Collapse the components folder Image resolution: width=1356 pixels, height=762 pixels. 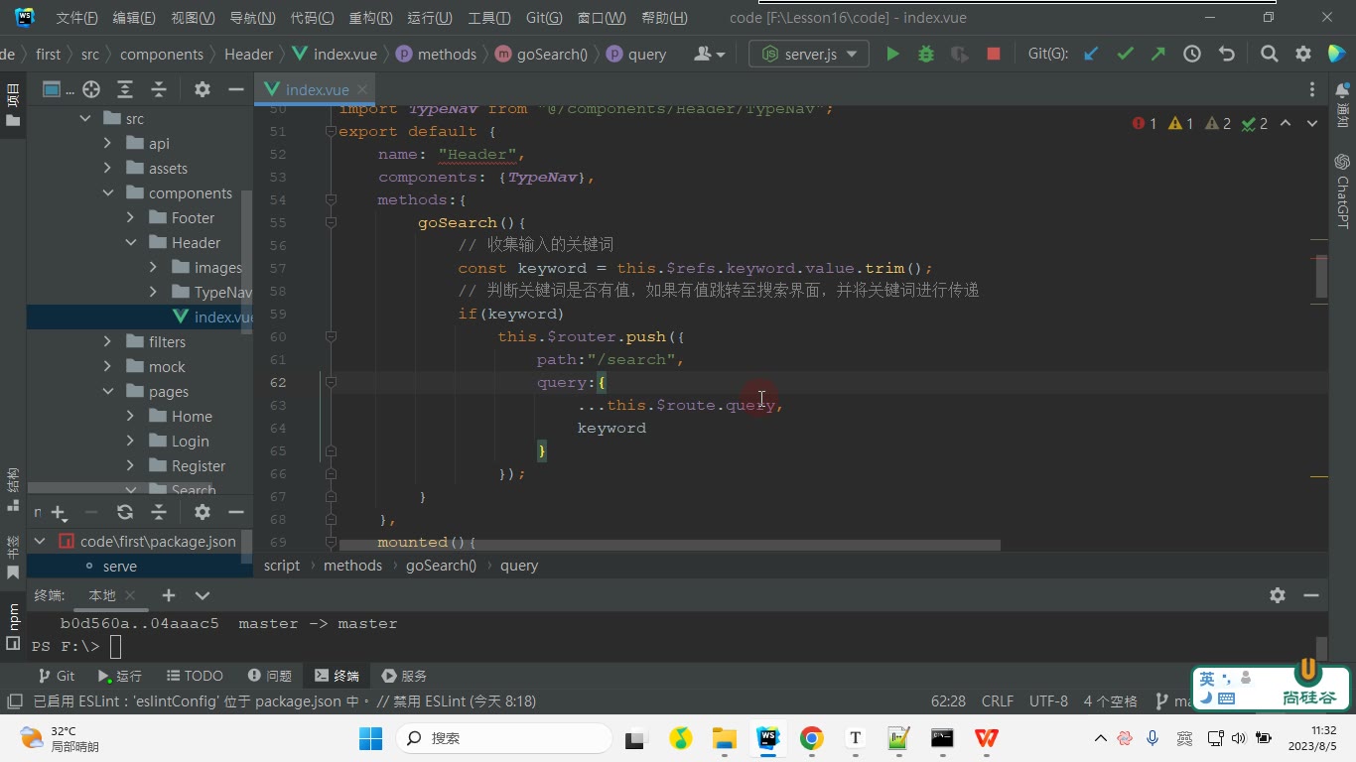coord(108,193)
